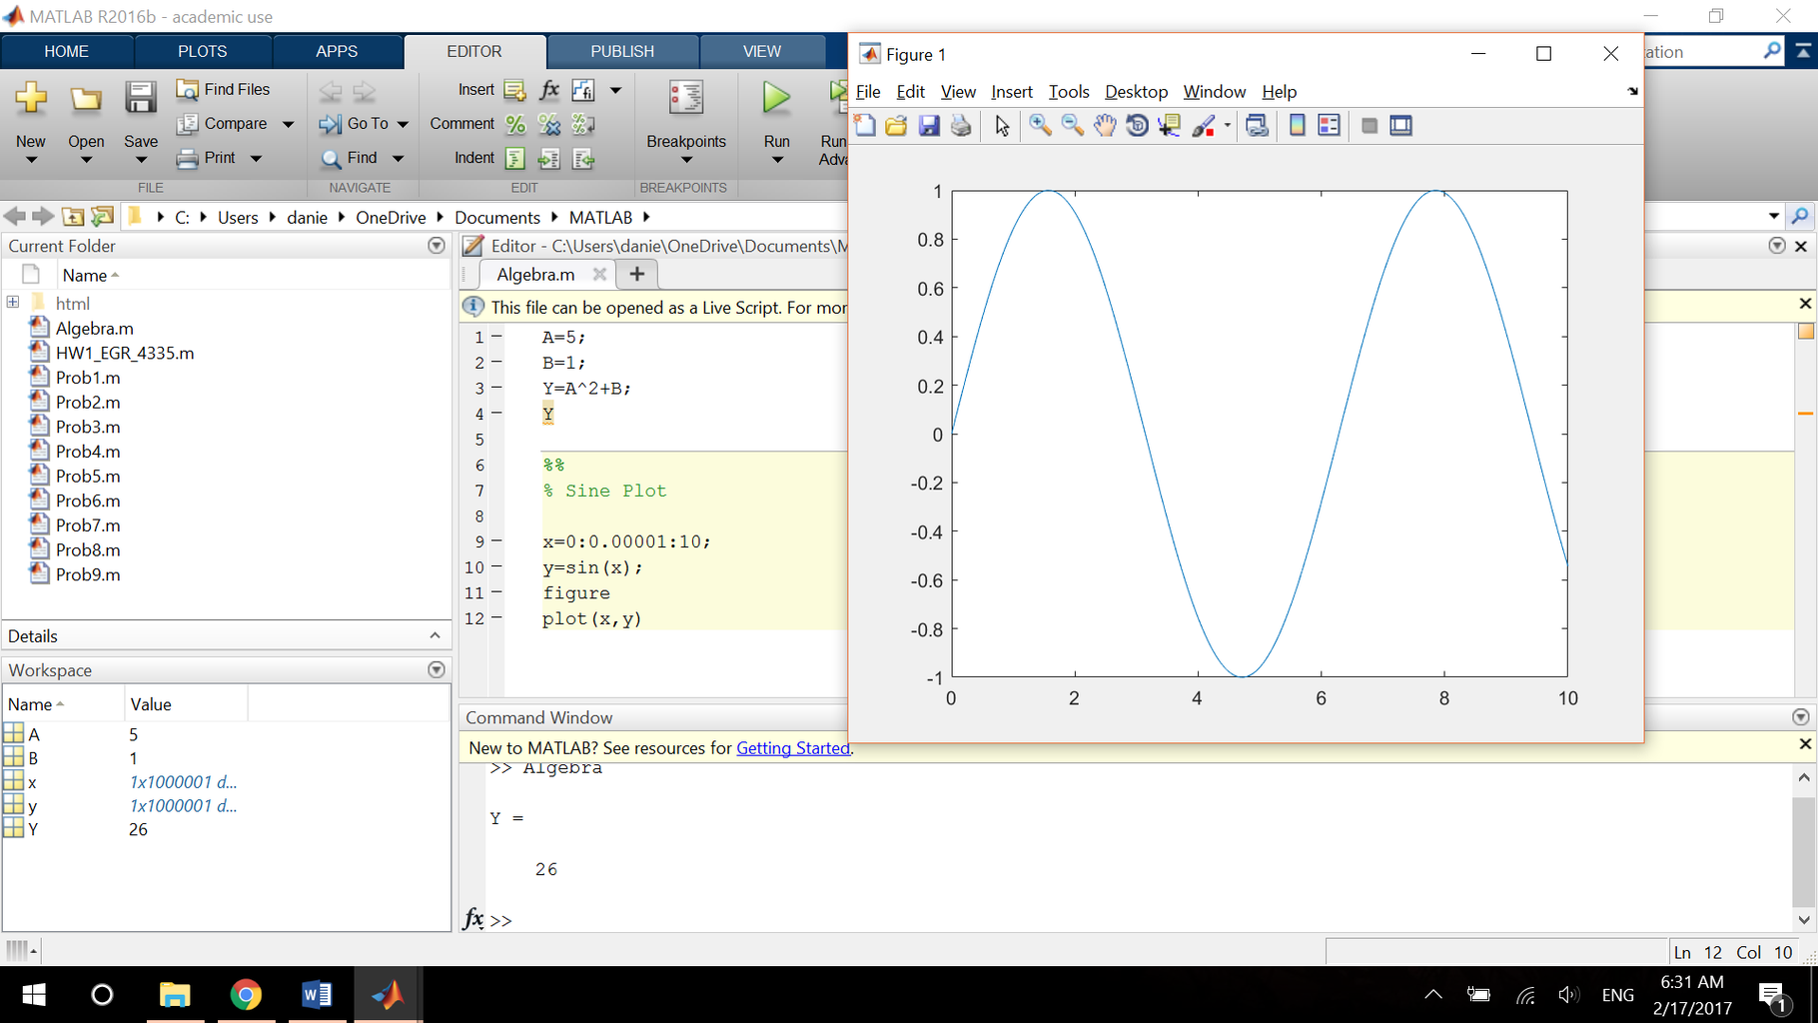This screenshot has width=1818, height=1023.
Task: Open Prob5.m in Current Folder list
Action: click(x=88, y=477)
